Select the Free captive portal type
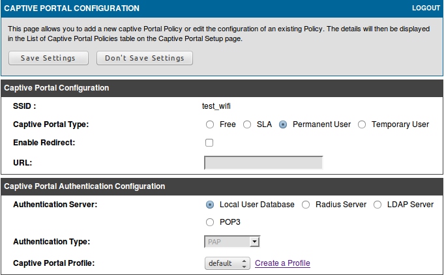Screen dimensions: 444x275 click(x=210, y=124)
